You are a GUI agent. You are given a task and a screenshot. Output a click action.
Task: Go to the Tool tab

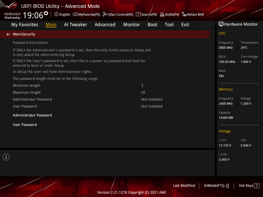(x=169, y=25)
